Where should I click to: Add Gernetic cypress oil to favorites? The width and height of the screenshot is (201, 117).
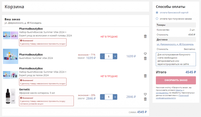[145, 94]
